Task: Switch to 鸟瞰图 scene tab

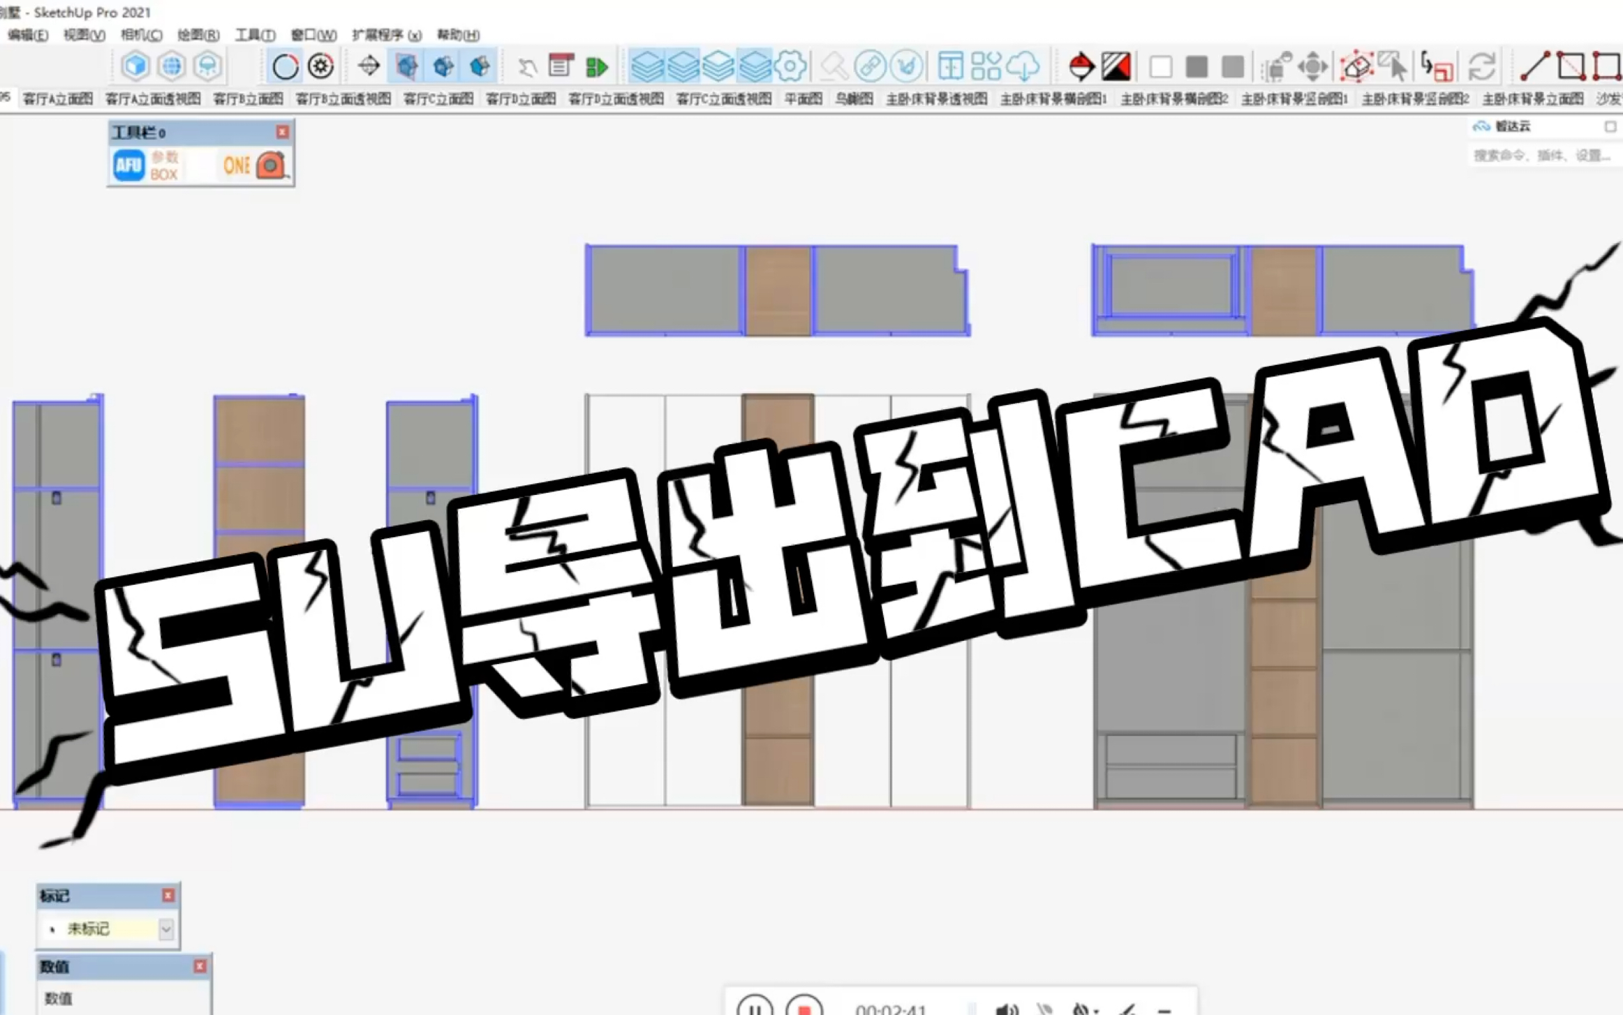Action: click(x=854, y=99)
